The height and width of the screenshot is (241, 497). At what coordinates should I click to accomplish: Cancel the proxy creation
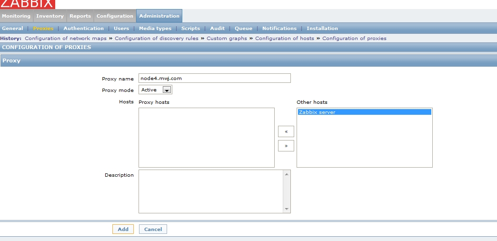pyautogui.click(x=153, y=229)
